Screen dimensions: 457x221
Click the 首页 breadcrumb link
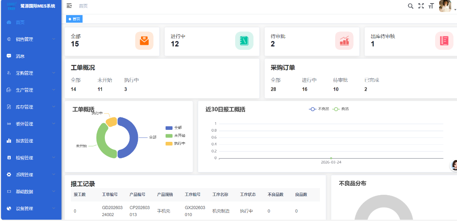[x=83, y=6]
